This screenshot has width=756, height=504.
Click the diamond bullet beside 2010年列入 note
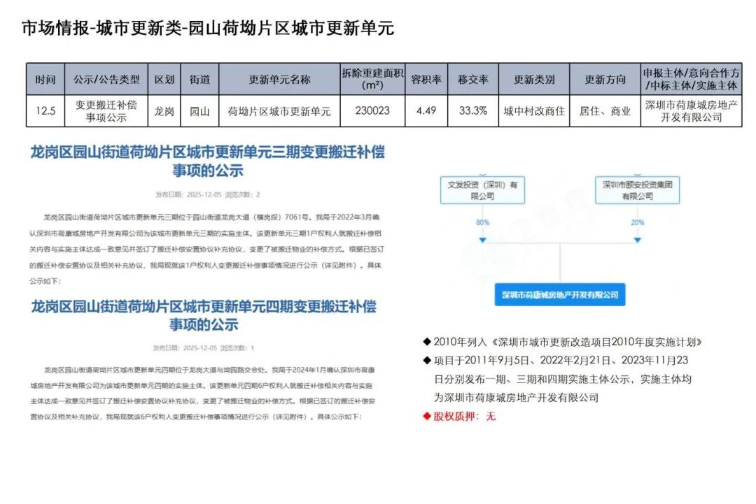click(x=427, y=342)
